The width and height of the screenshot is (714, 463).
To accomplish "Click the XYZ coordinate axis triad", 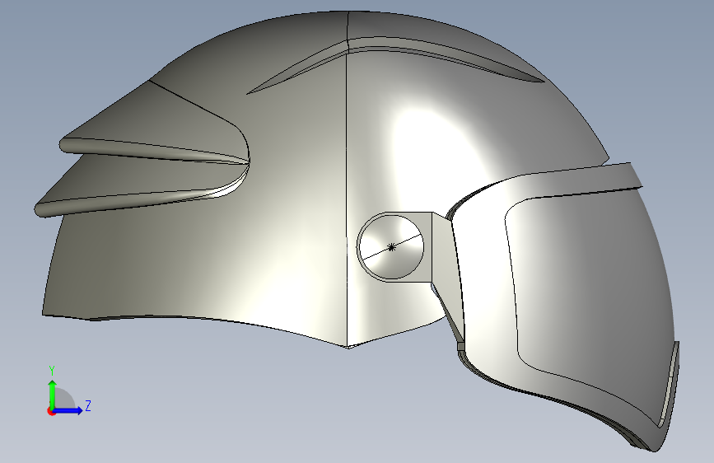I will [68, 391].
